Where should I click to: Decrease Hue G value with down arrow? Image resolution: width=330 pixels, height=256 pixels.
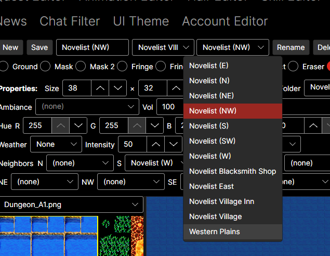tap(155, 125)
